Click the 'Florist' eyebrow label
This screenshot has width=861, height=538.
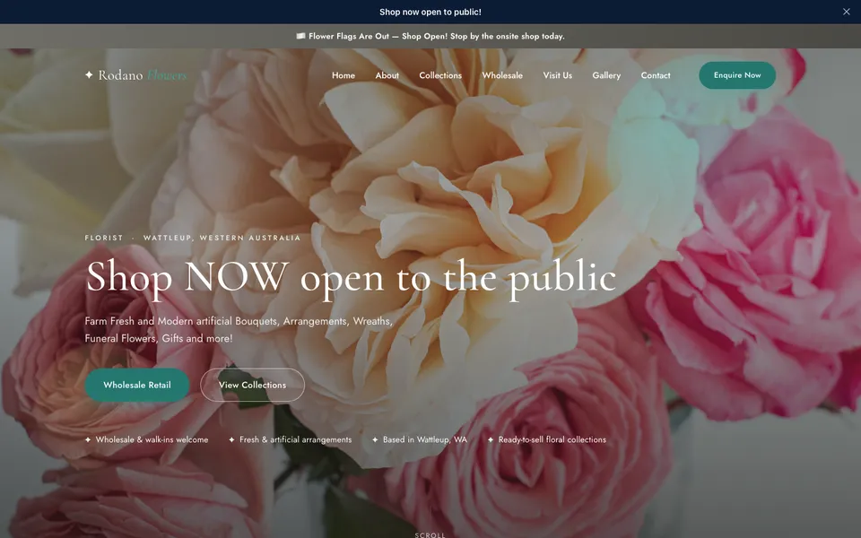(x=104, y=238)
